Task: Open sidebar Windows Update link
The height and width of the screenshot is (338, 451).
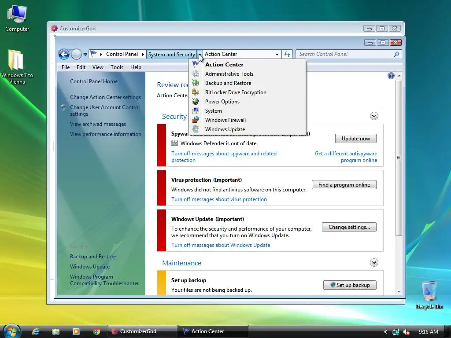Action: (90, 266)
